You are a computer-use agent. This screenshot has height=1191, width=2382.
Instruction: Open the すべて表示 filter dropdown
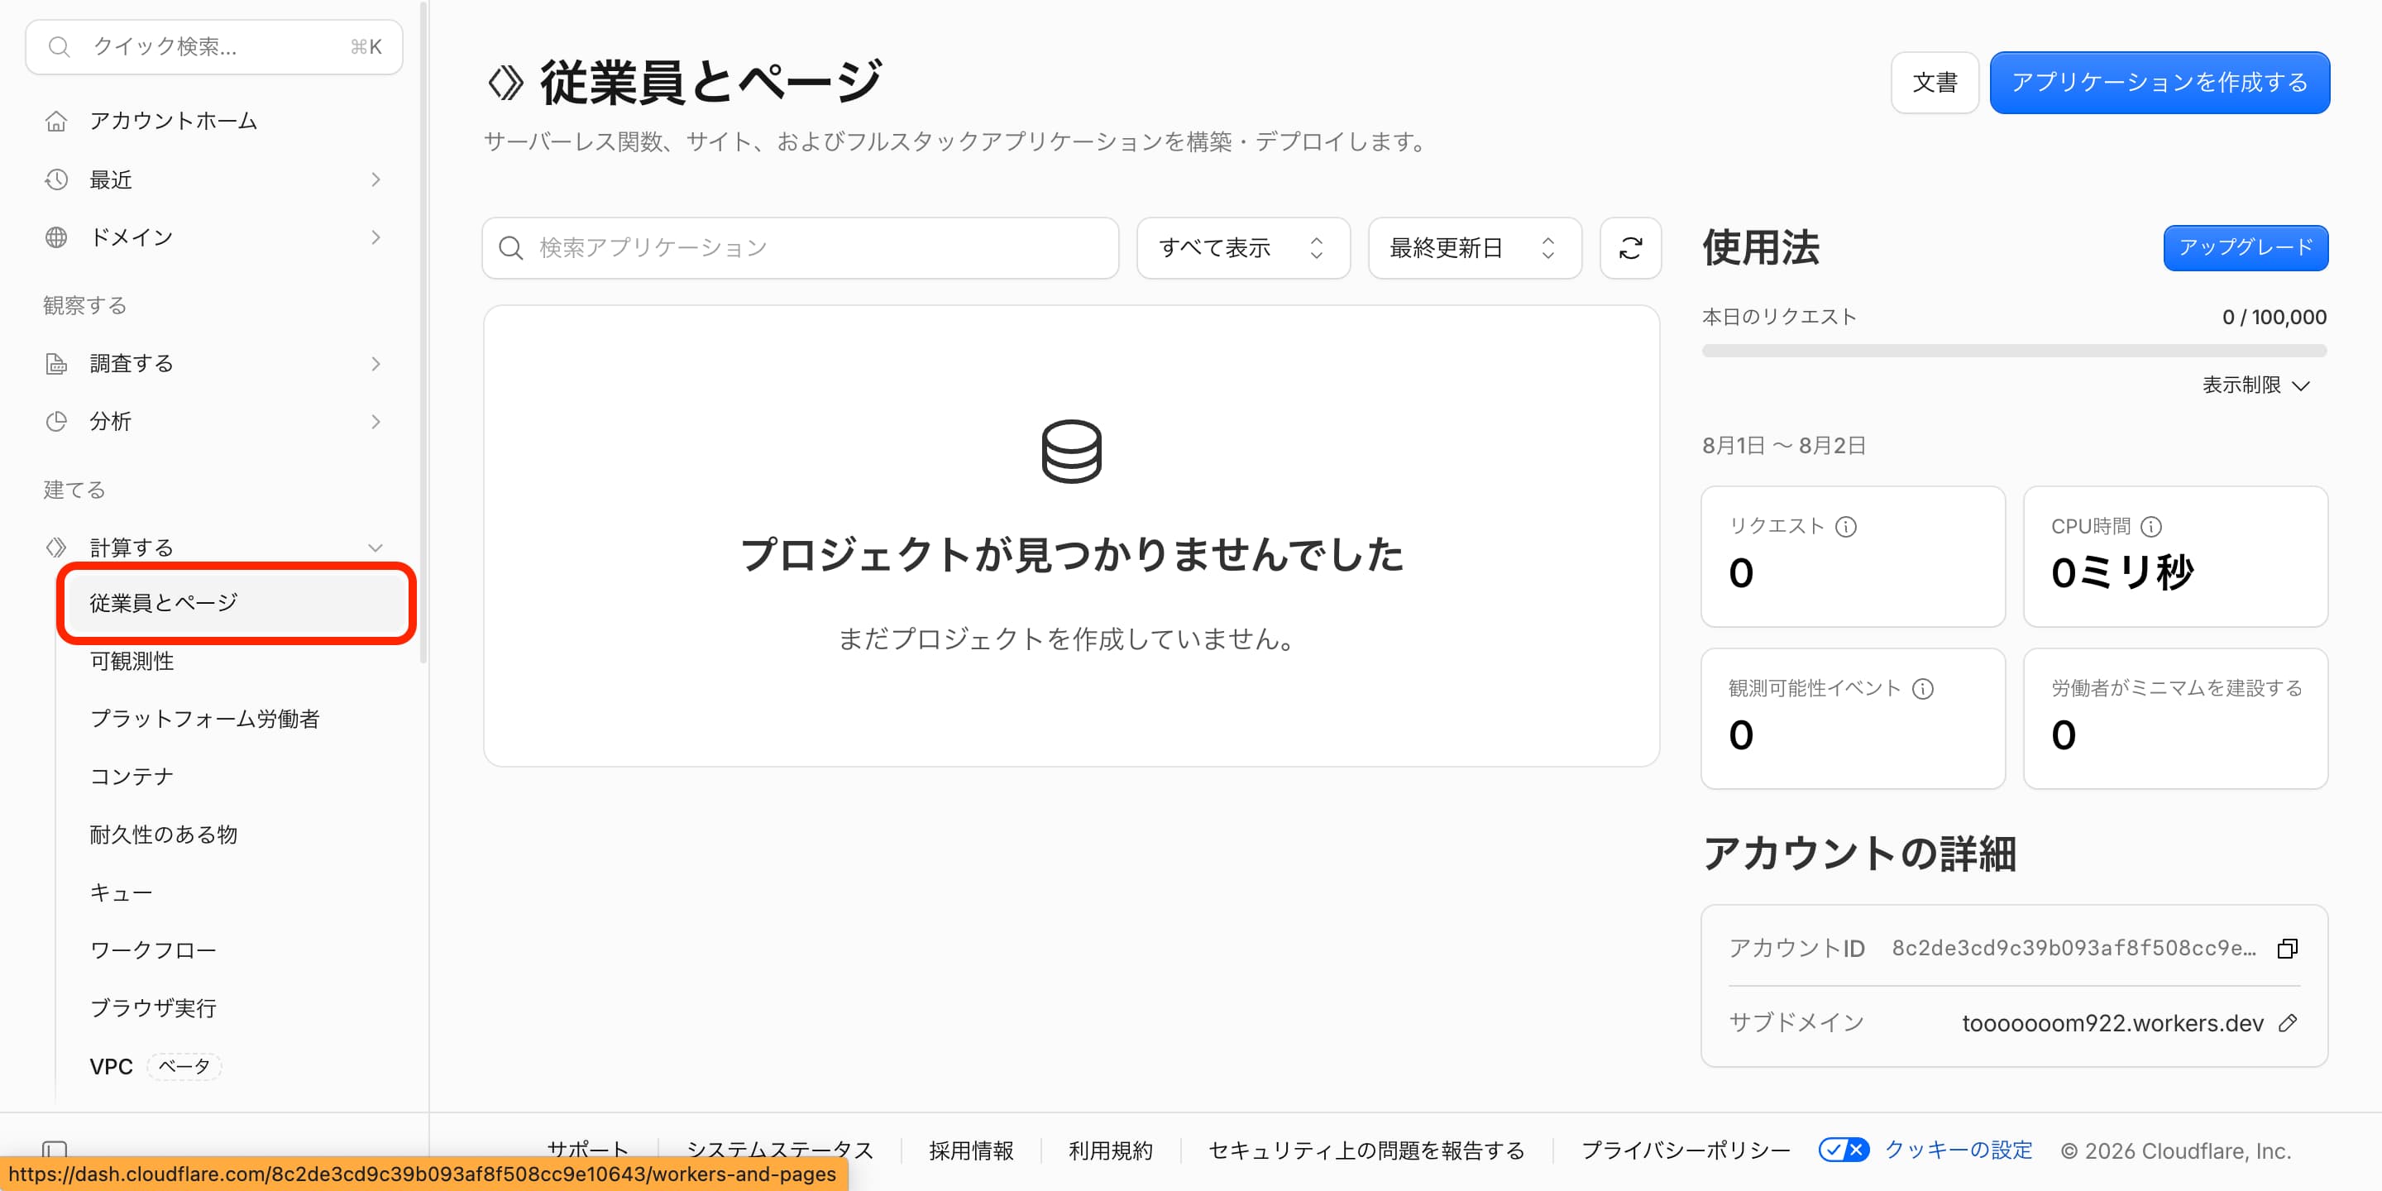click(x=1243, y=248)
